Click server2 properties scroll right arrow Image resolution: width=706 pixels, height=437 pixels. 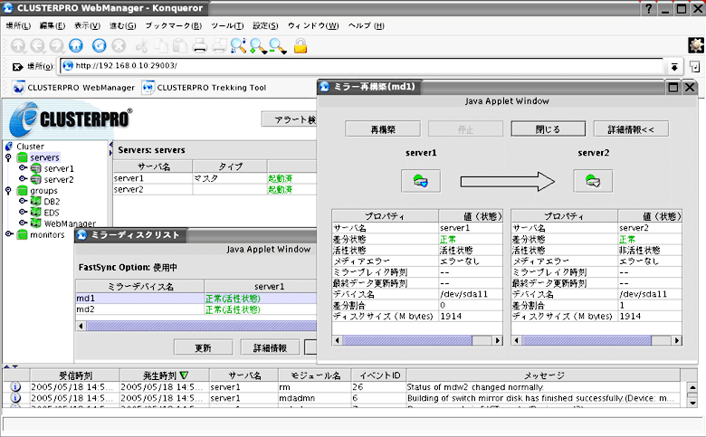[x=677, y=341]
